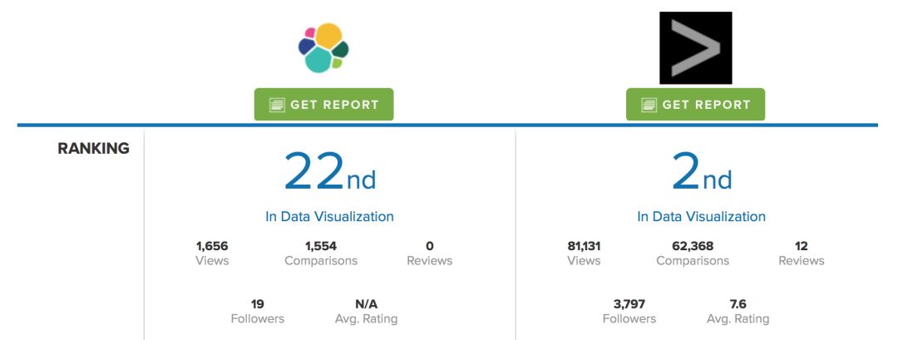Click the 7.6 Avg. Rating stat
Screen dimensions: 898x340
click(738, 311)
